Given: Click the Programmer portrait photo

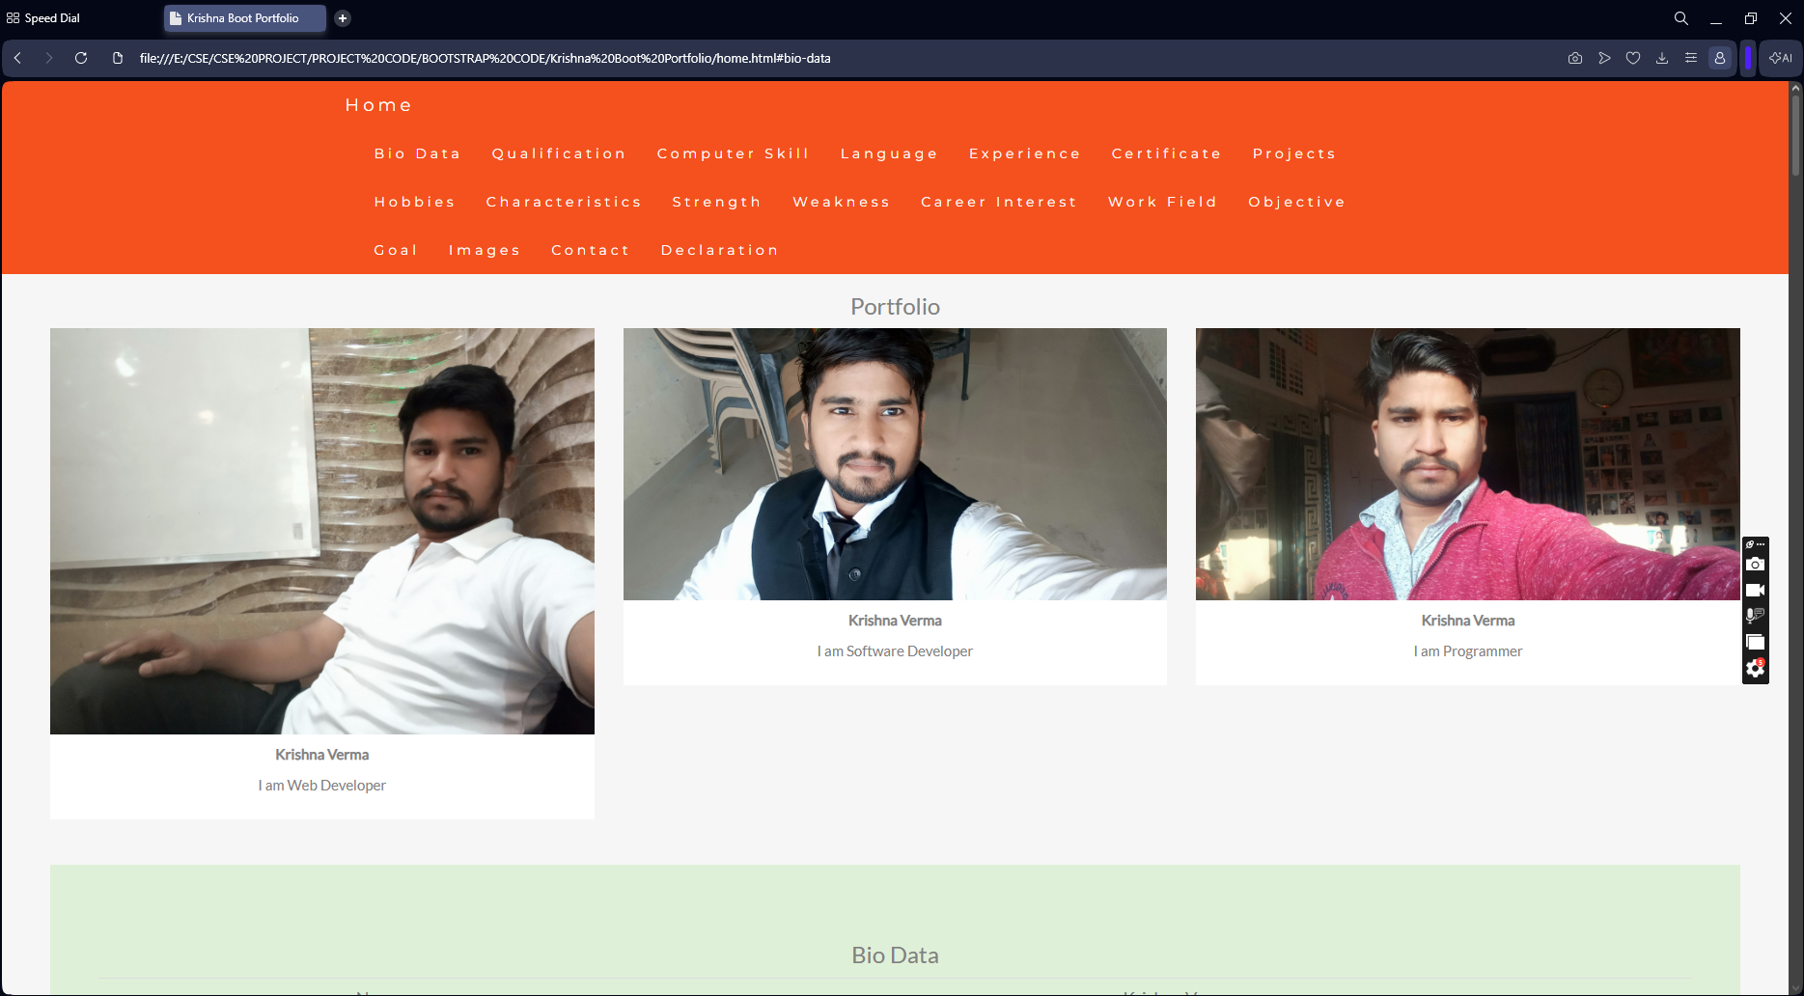Looking at the screenshot, I should [x=1468, y=464].
